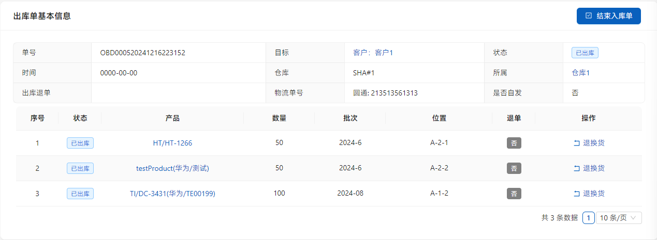This screenshot has height=240, width=657.
Task: Click the 数量 column header
Action: [279, 118]
